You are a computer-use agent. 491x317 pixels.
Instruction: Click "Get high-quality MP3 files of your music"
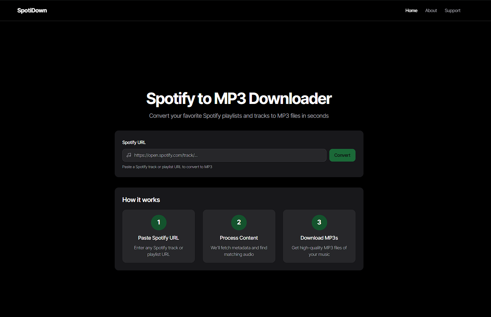coord(319,251)
